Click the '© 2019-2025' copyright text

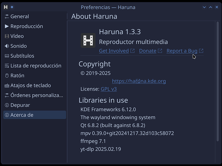(x=95, y=73)
